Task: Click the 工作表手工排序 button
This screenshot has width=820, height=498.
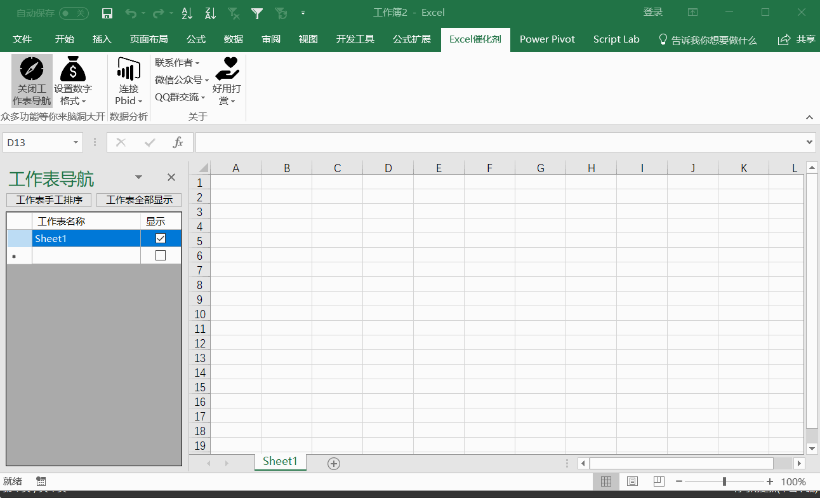Action: [49, 200]
